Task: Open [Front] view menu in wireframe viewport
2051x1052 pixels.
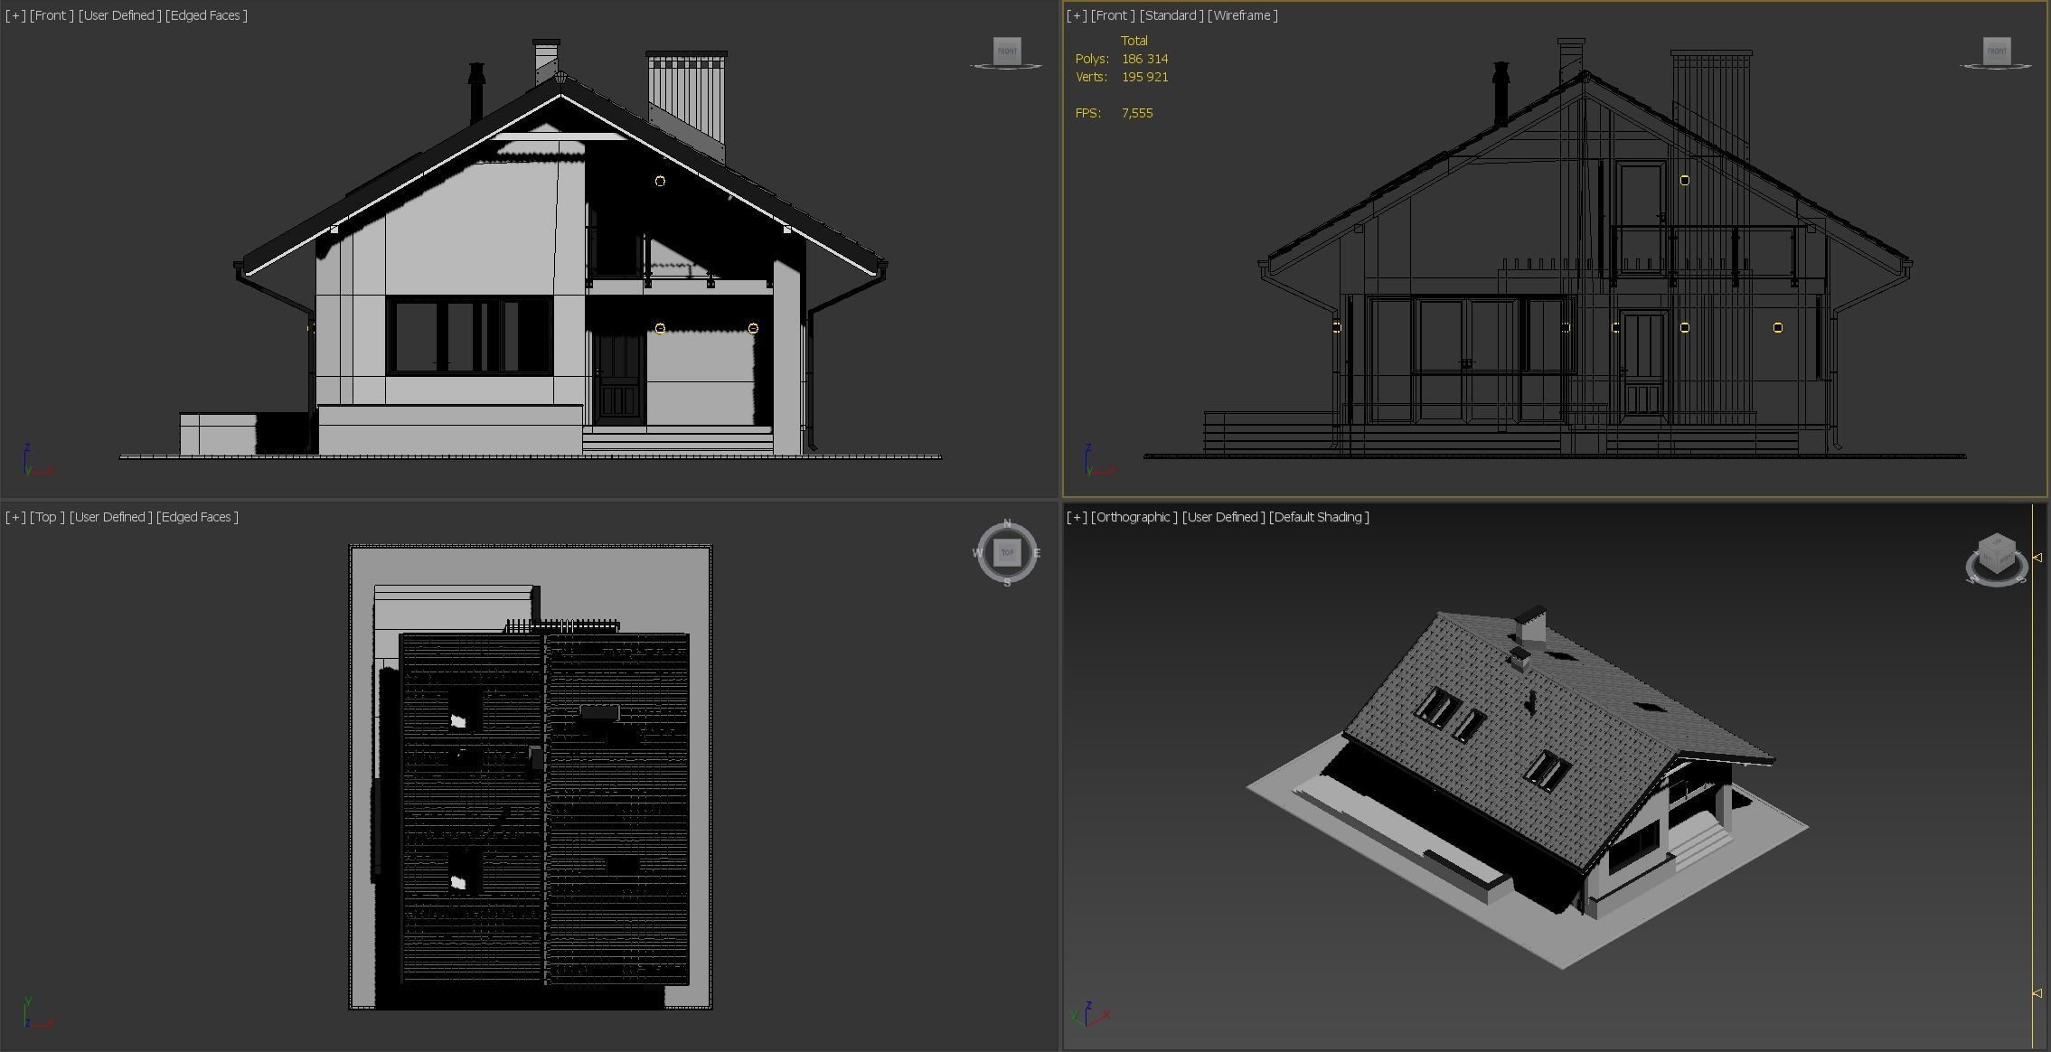Action: [1114, 15]
